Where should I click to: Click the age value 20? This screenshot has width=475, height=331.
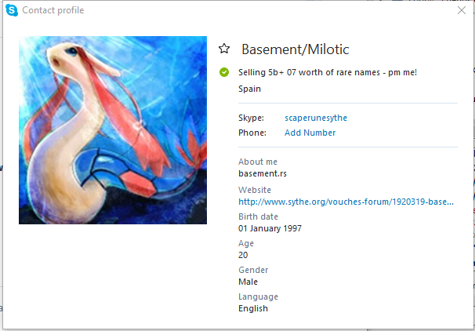pos(243,255)
